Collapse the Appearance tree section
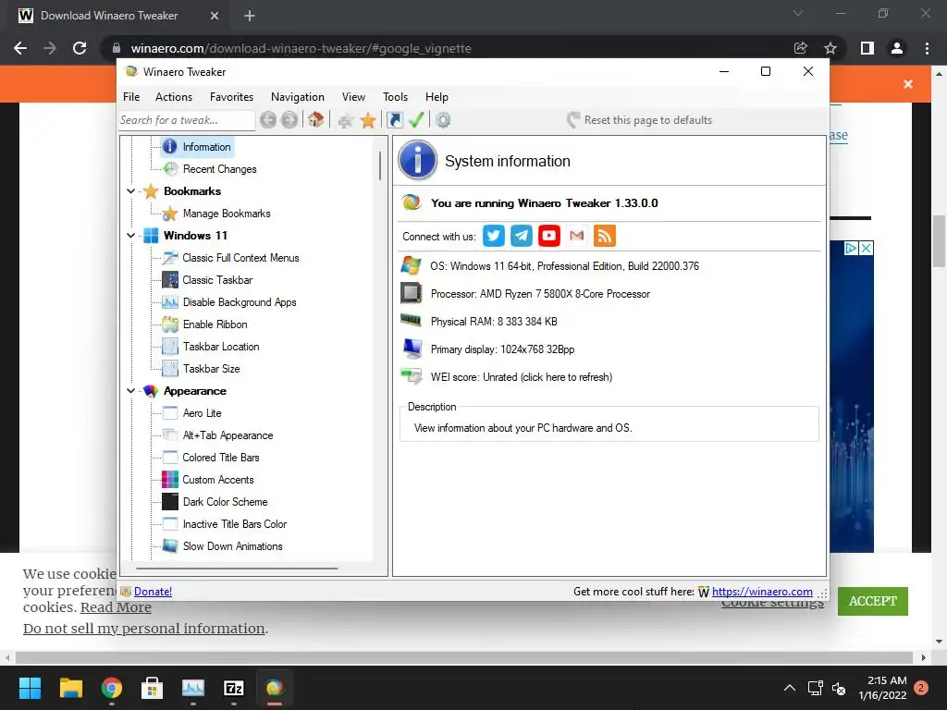947x710 pixels. tap(130, 391)
